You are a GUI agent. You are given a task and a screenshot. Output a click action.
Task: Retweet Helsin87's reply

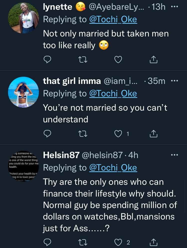tap(83, 242)
